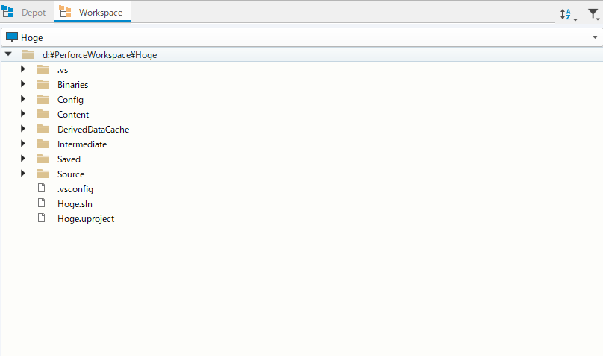Click the root workspace folder icon
The width and height of the screenshot is (603, 356).
pyautogui.click(x=28, y=55)
